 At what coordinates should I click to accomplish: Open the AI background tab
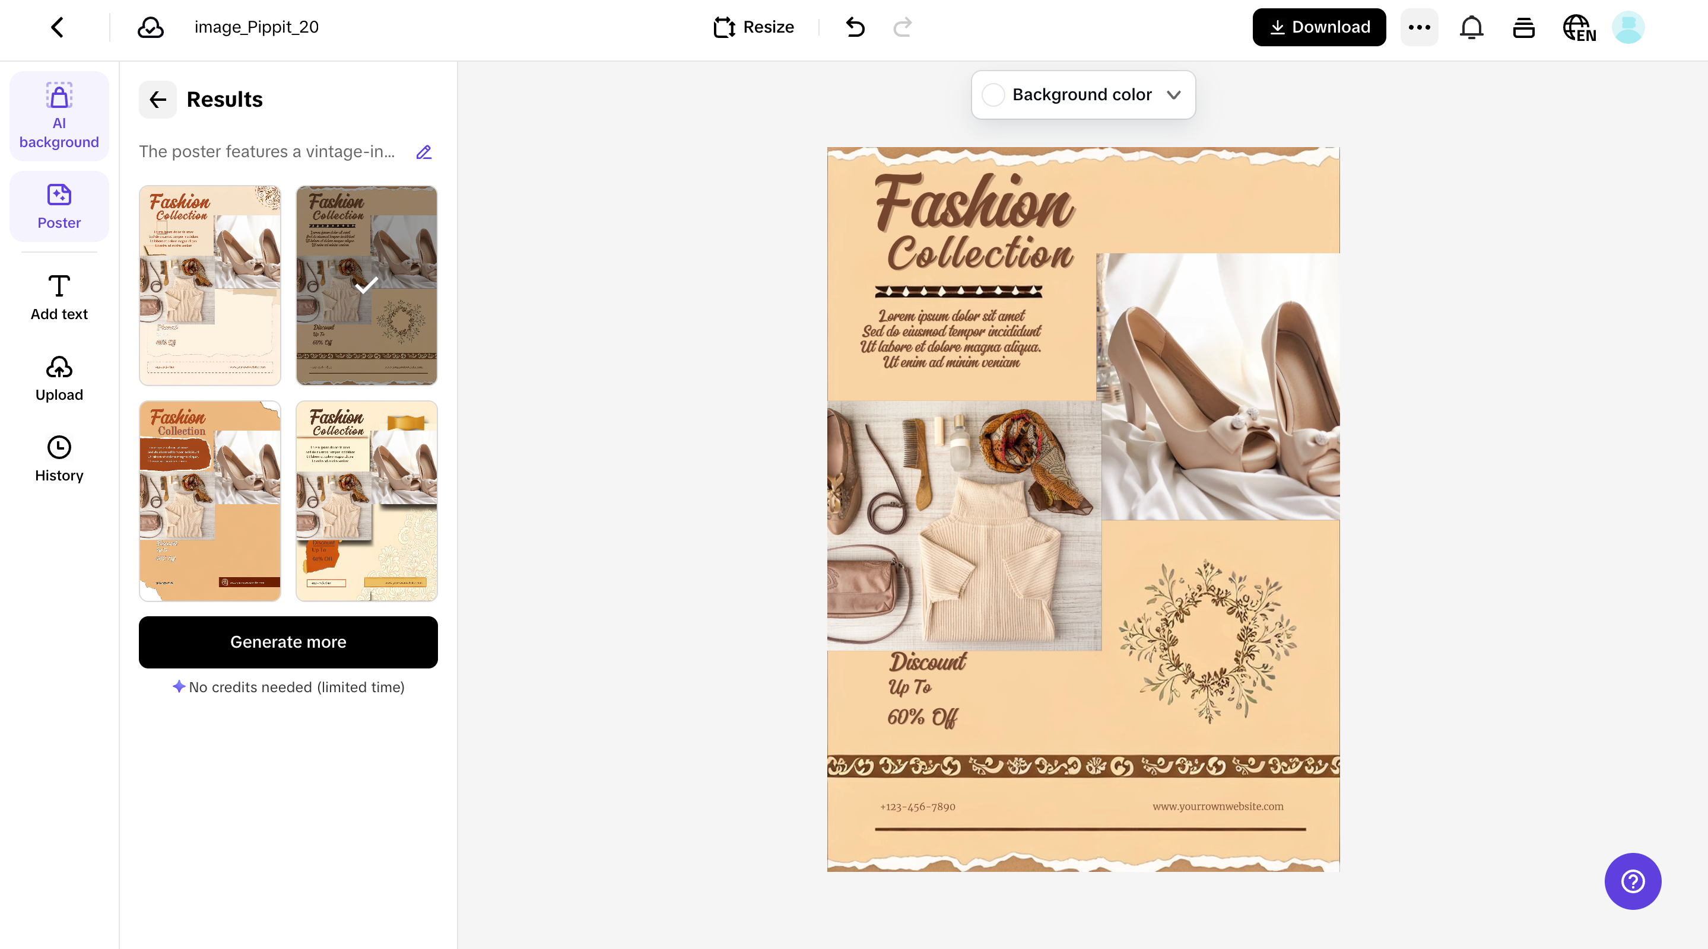click(59, 115)
